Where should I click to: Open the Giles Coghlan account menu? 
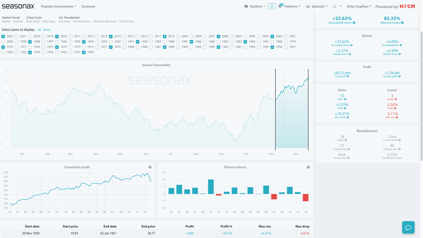click(359, 6)
